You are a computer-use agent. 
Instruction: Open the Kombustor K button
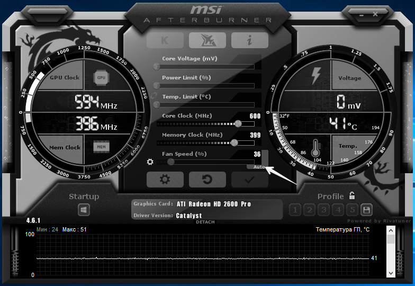(165, 40)
